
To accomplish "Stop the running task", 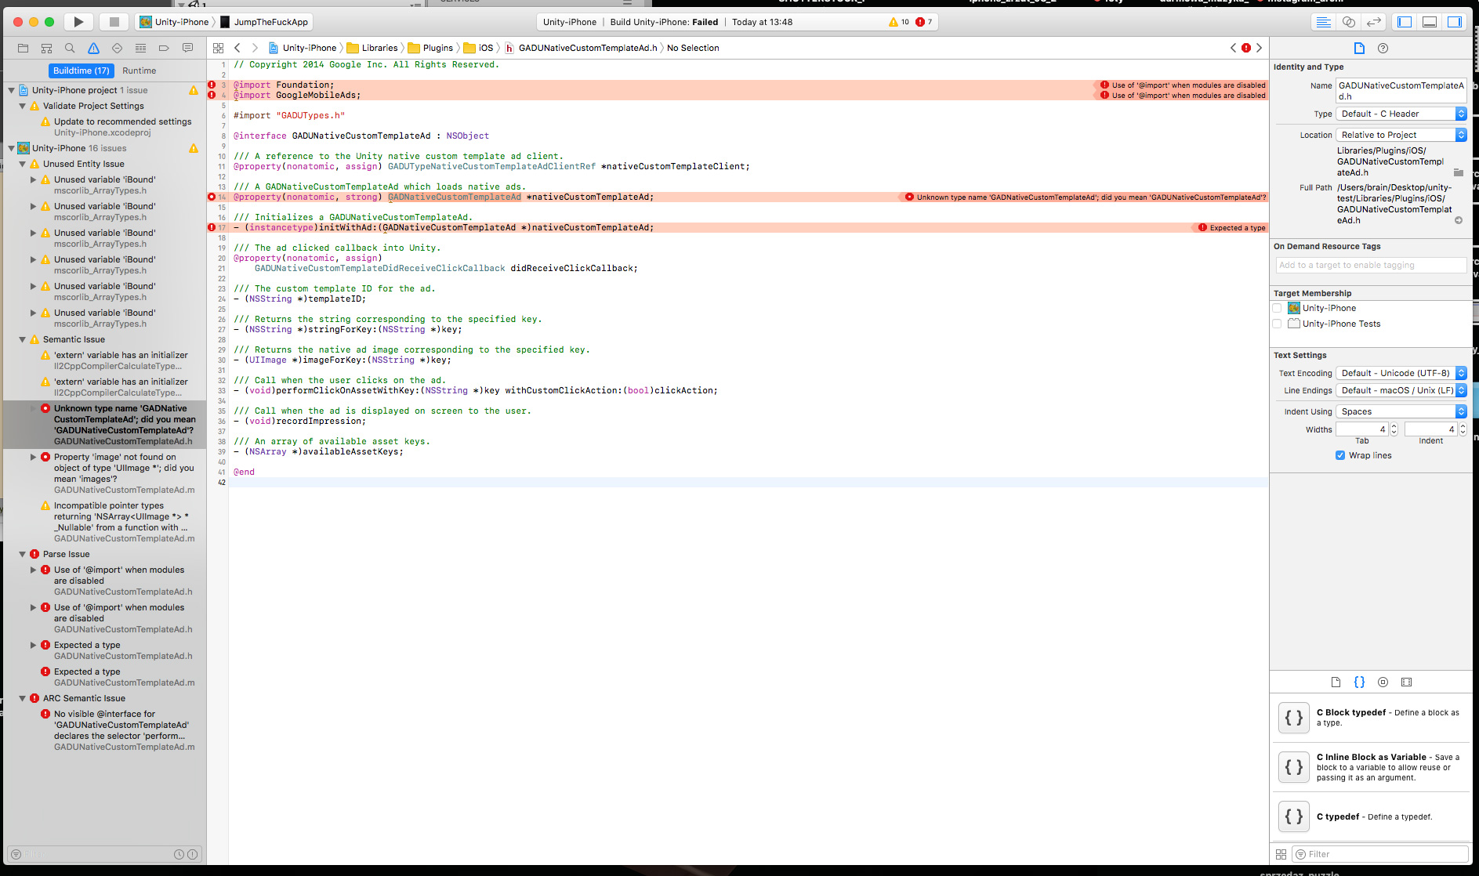I will (x=114, y=22).
